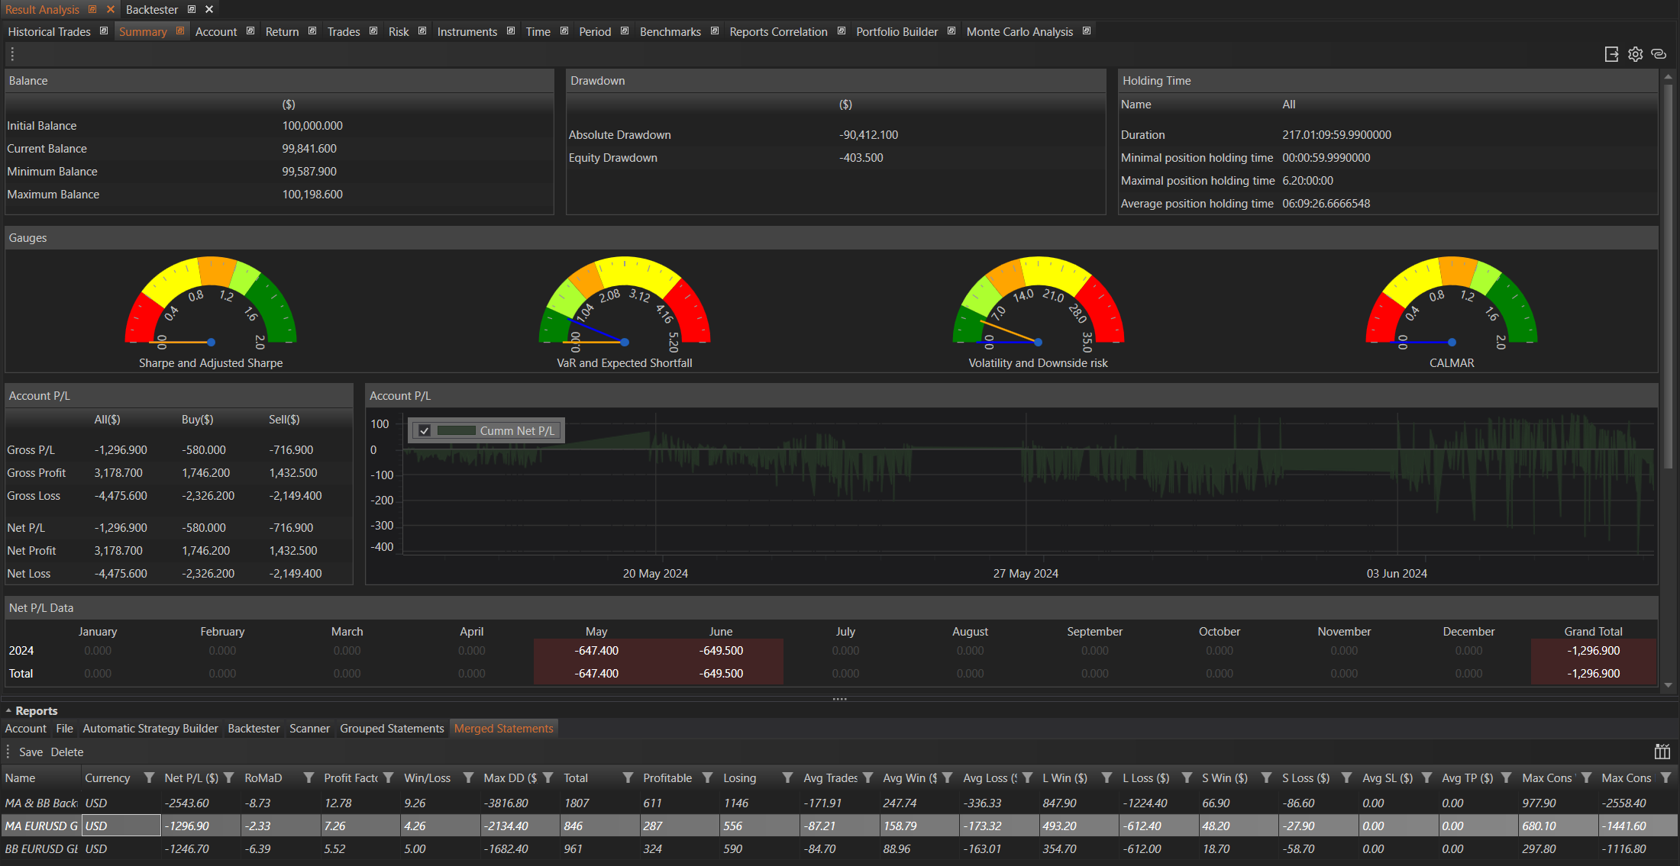Open the Grouped Statements tab
1680x866 pixels.
click(x=392, y=728)
